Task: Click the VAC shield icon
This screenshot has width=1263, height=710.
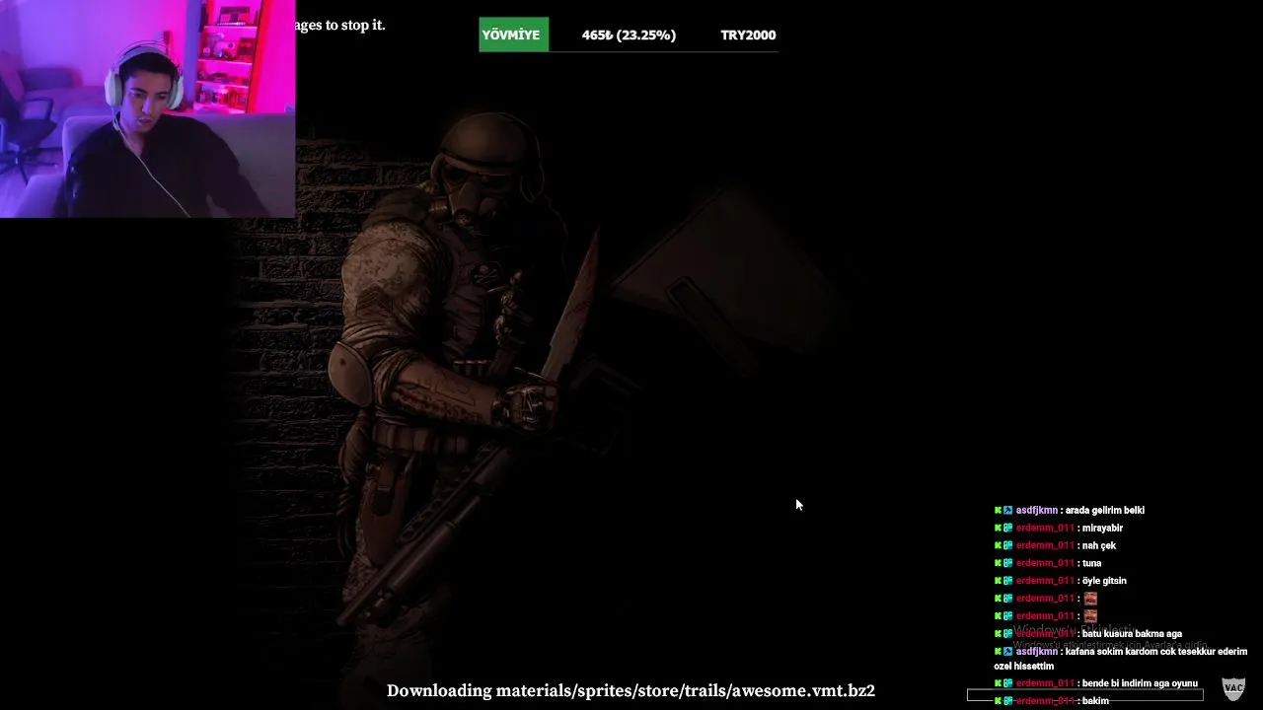Action: point(1233,687)
